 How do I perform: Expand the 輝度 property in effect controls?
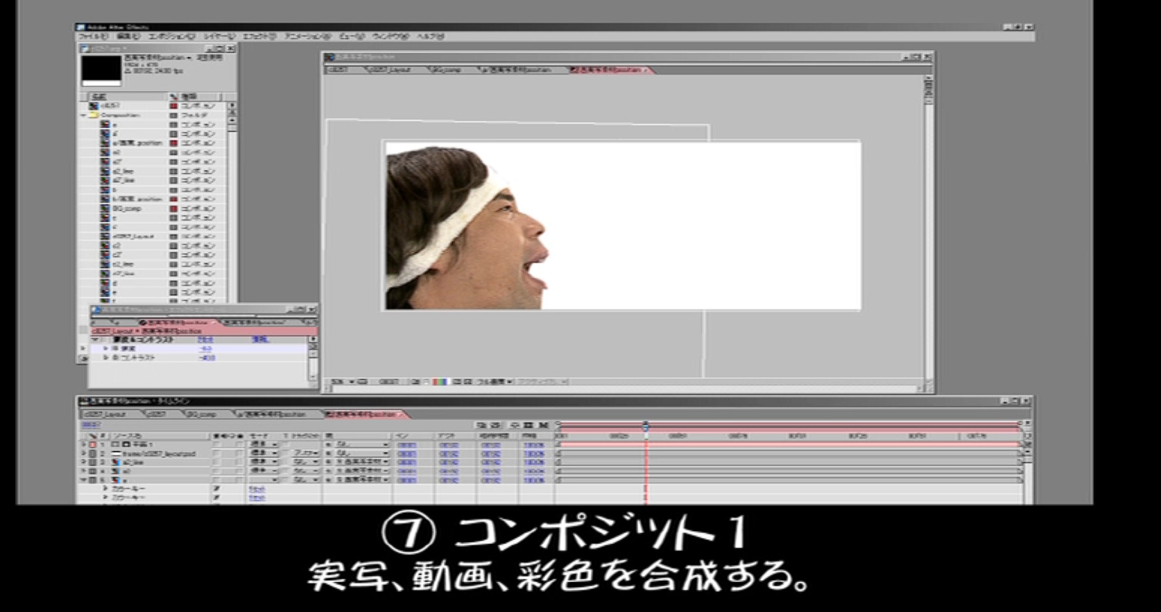pyautogui.click(x=105, y=349)
